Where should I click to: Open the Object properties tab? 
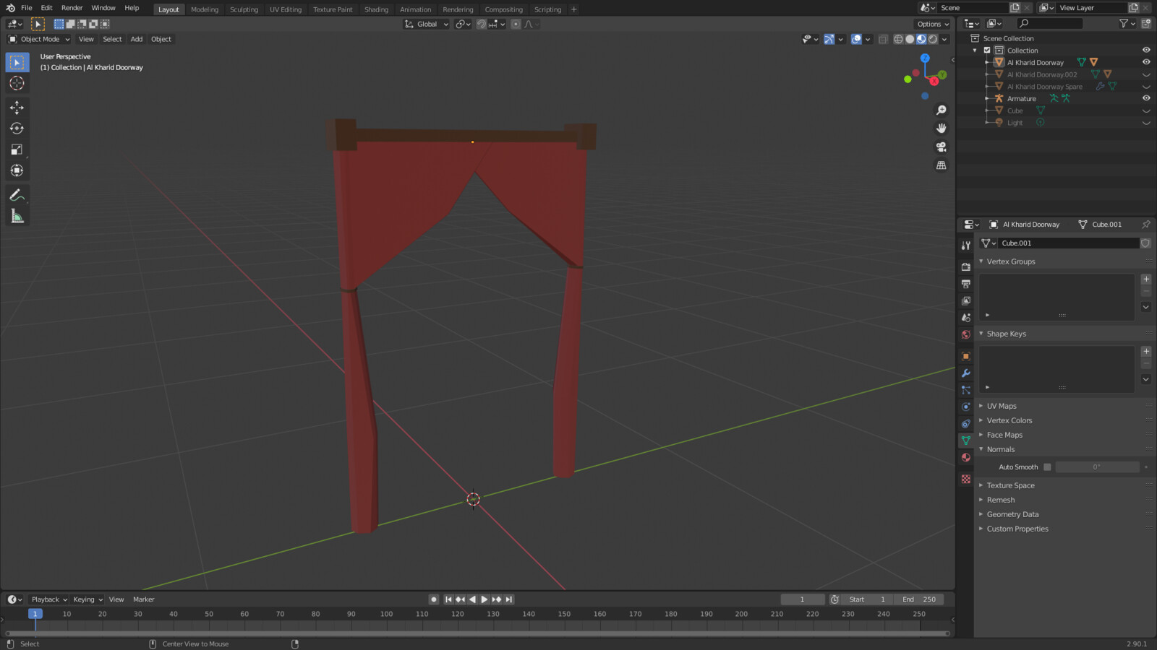pos(966,356)
